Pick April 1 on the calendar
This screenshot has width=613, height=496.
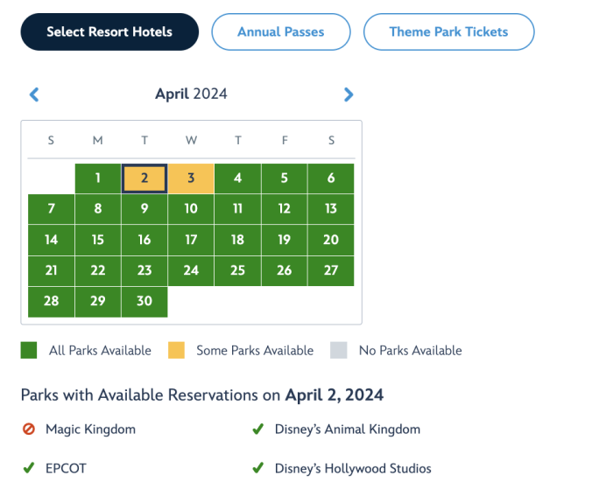click(98, 178)
